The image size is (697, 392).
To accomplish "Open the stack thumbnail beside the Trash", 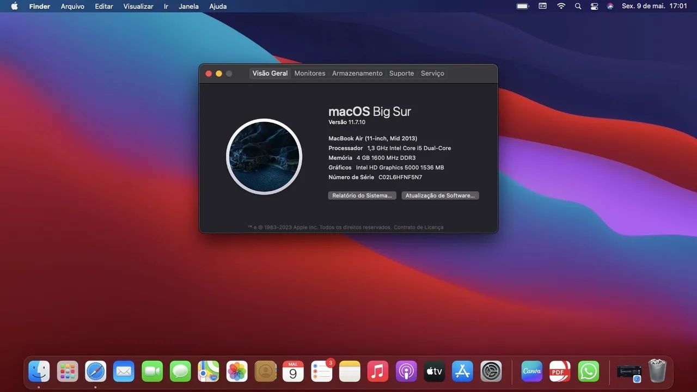I will click(x=629, y=372).
